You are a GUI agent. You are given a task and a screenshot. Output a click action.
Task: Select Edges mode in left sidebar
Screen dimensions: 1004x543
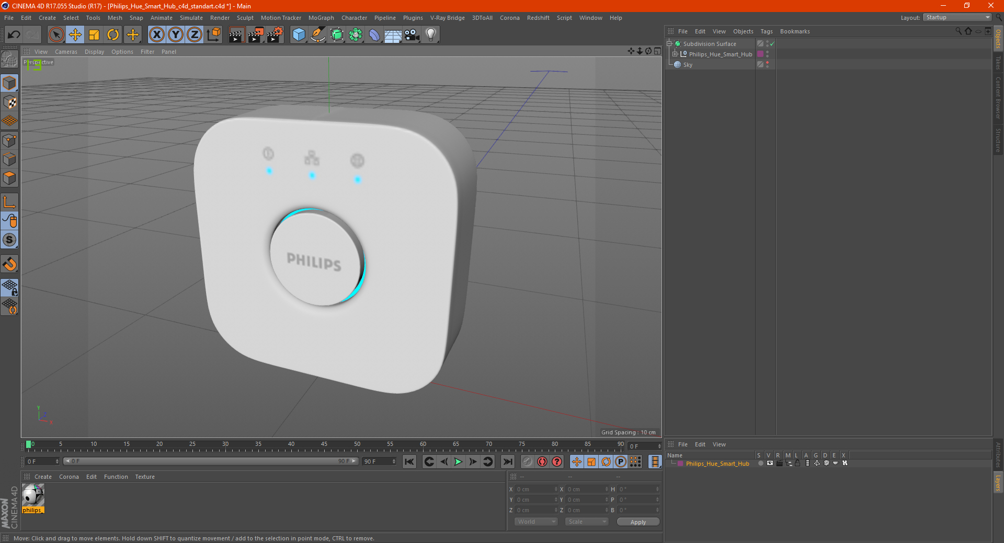(9, 159)
